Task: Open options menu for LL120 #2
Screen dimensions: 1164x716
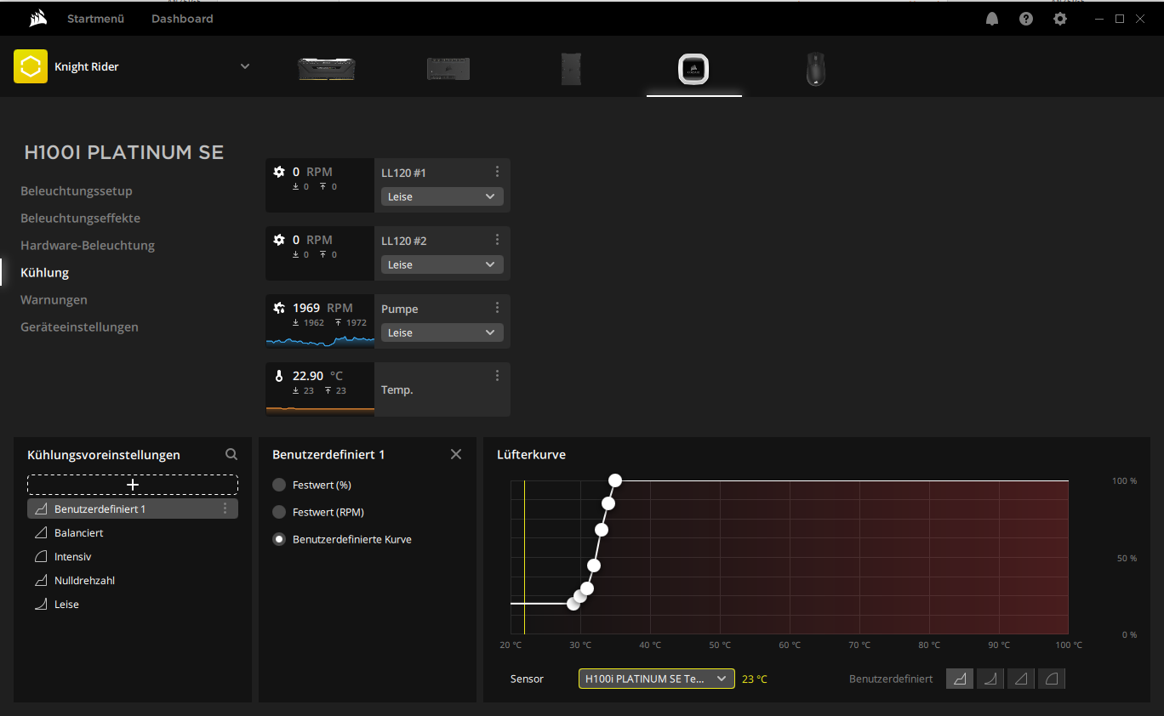Action: pos(498,240)
